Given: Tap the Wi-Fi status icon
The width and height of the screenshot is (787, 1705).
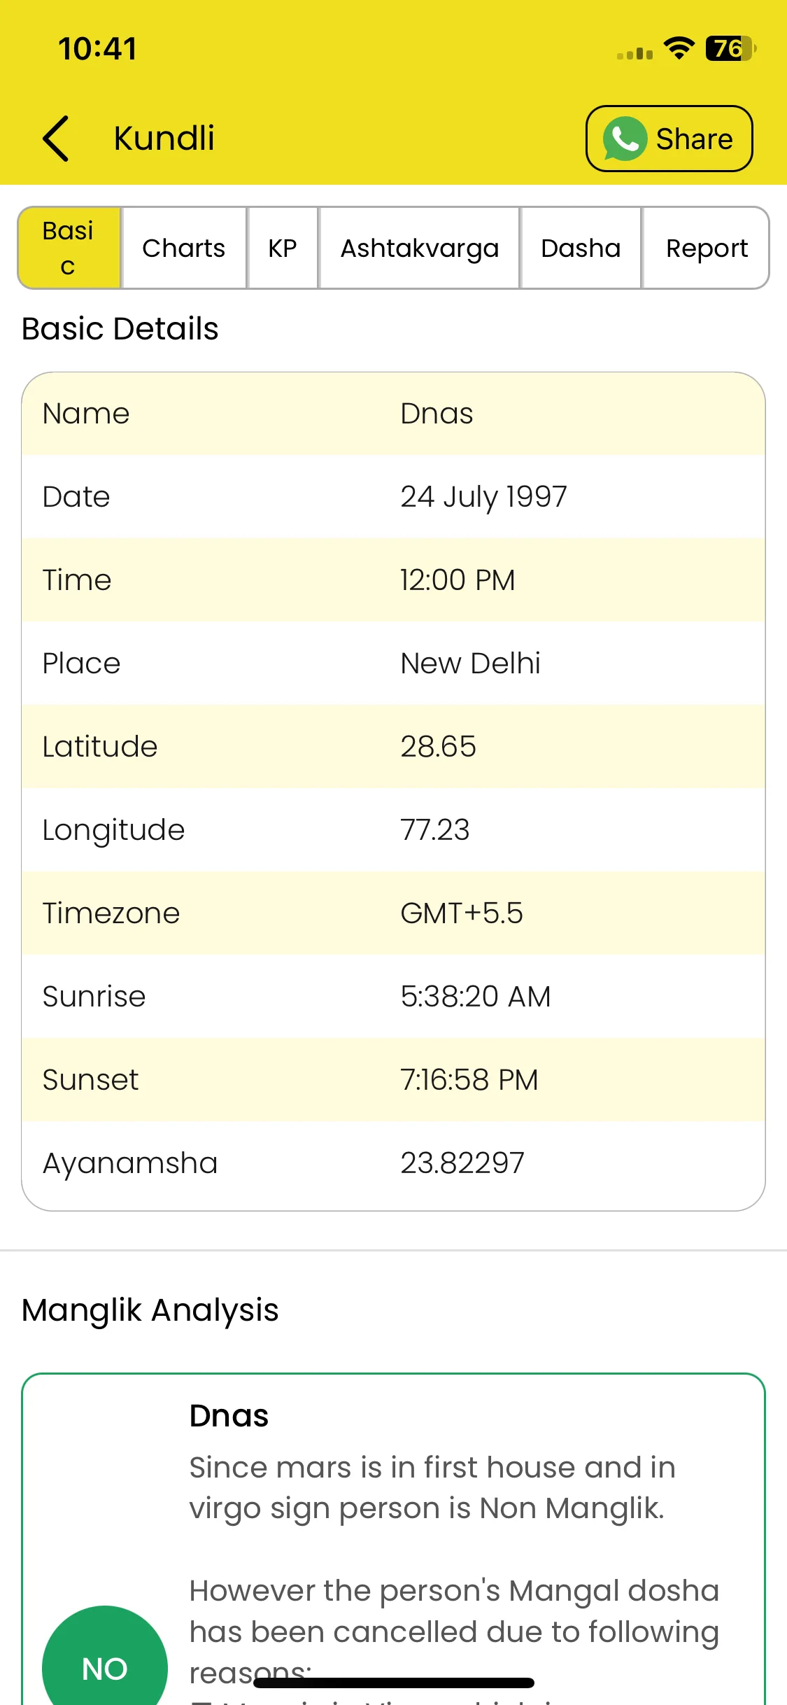Looking at the screenshot, I should click(679, 48).
